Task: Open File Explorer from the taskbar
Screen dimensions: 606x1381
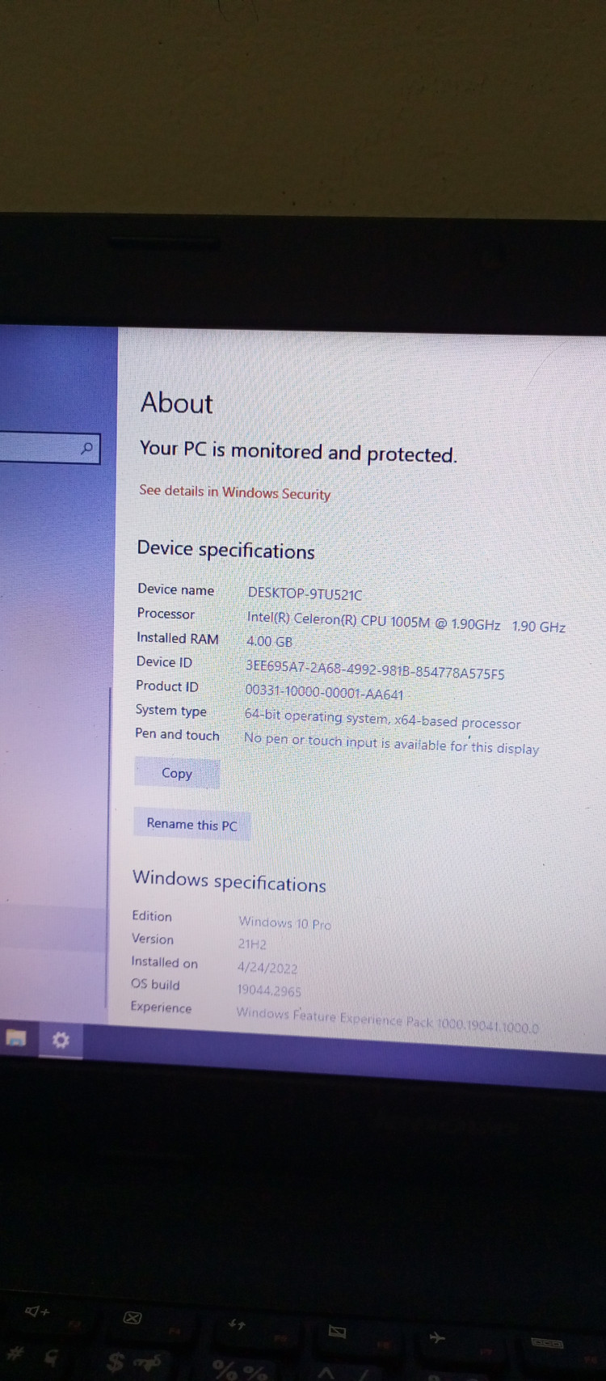Action: click(16, 1037)
